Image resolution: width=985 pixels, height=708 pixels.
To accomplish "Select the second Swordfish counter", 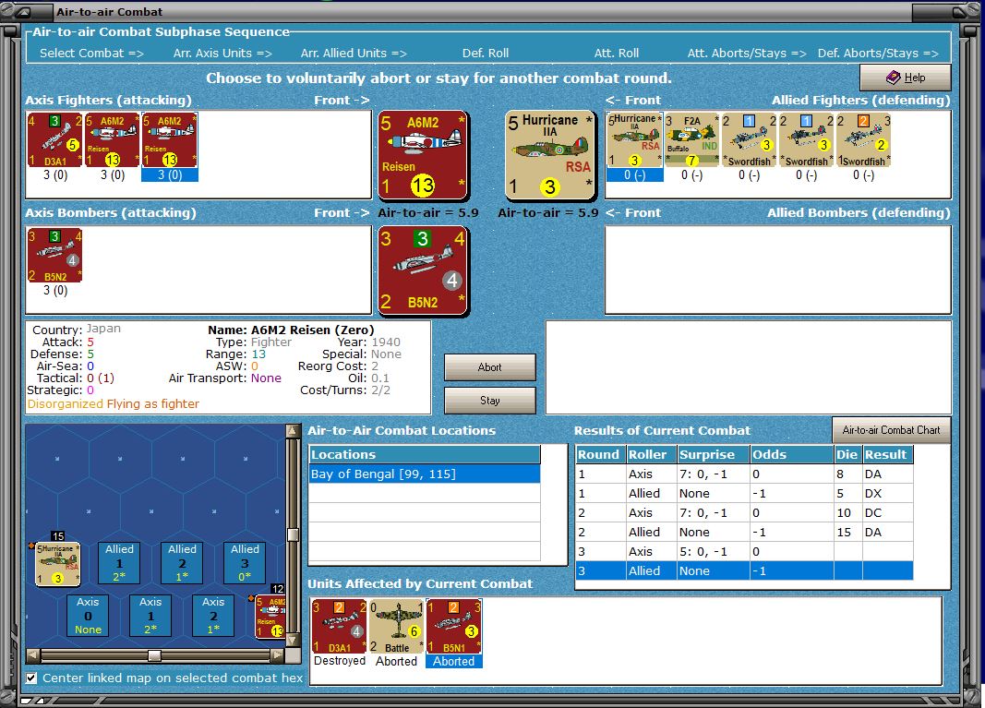I will (806, 140).
